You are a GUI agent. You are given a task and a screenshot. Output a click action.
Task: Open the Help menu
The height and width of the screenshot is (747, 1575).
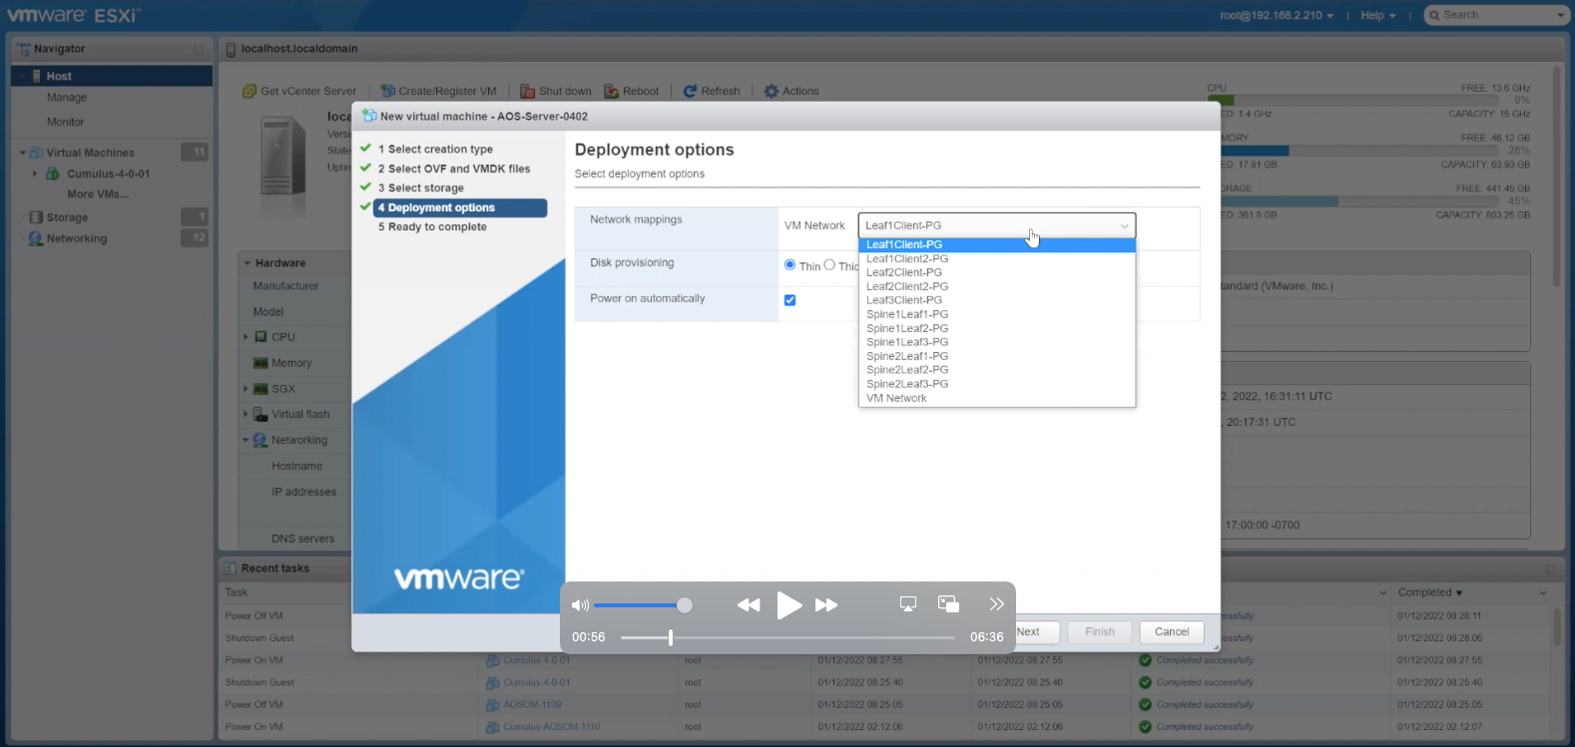pos(1378,15)
